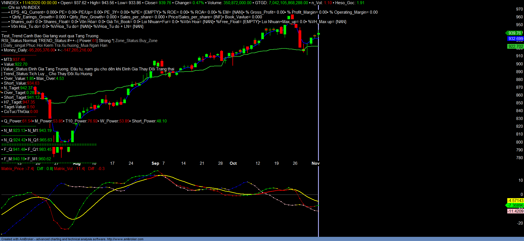This screenshot has height=241, width=524.
Task: Click date label 19 on the time axis
Action: [x=276, y=163]
